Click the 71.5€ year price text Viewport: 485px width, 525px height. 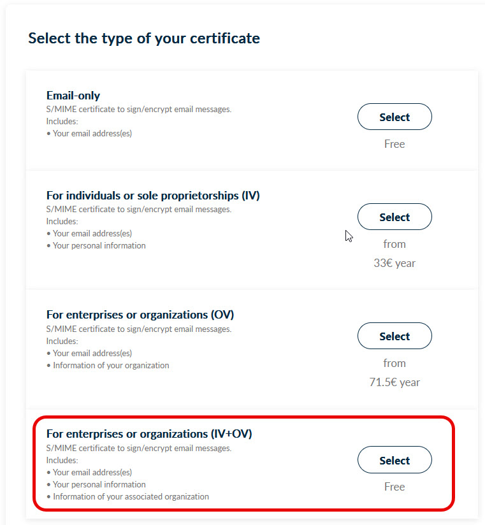395,382
